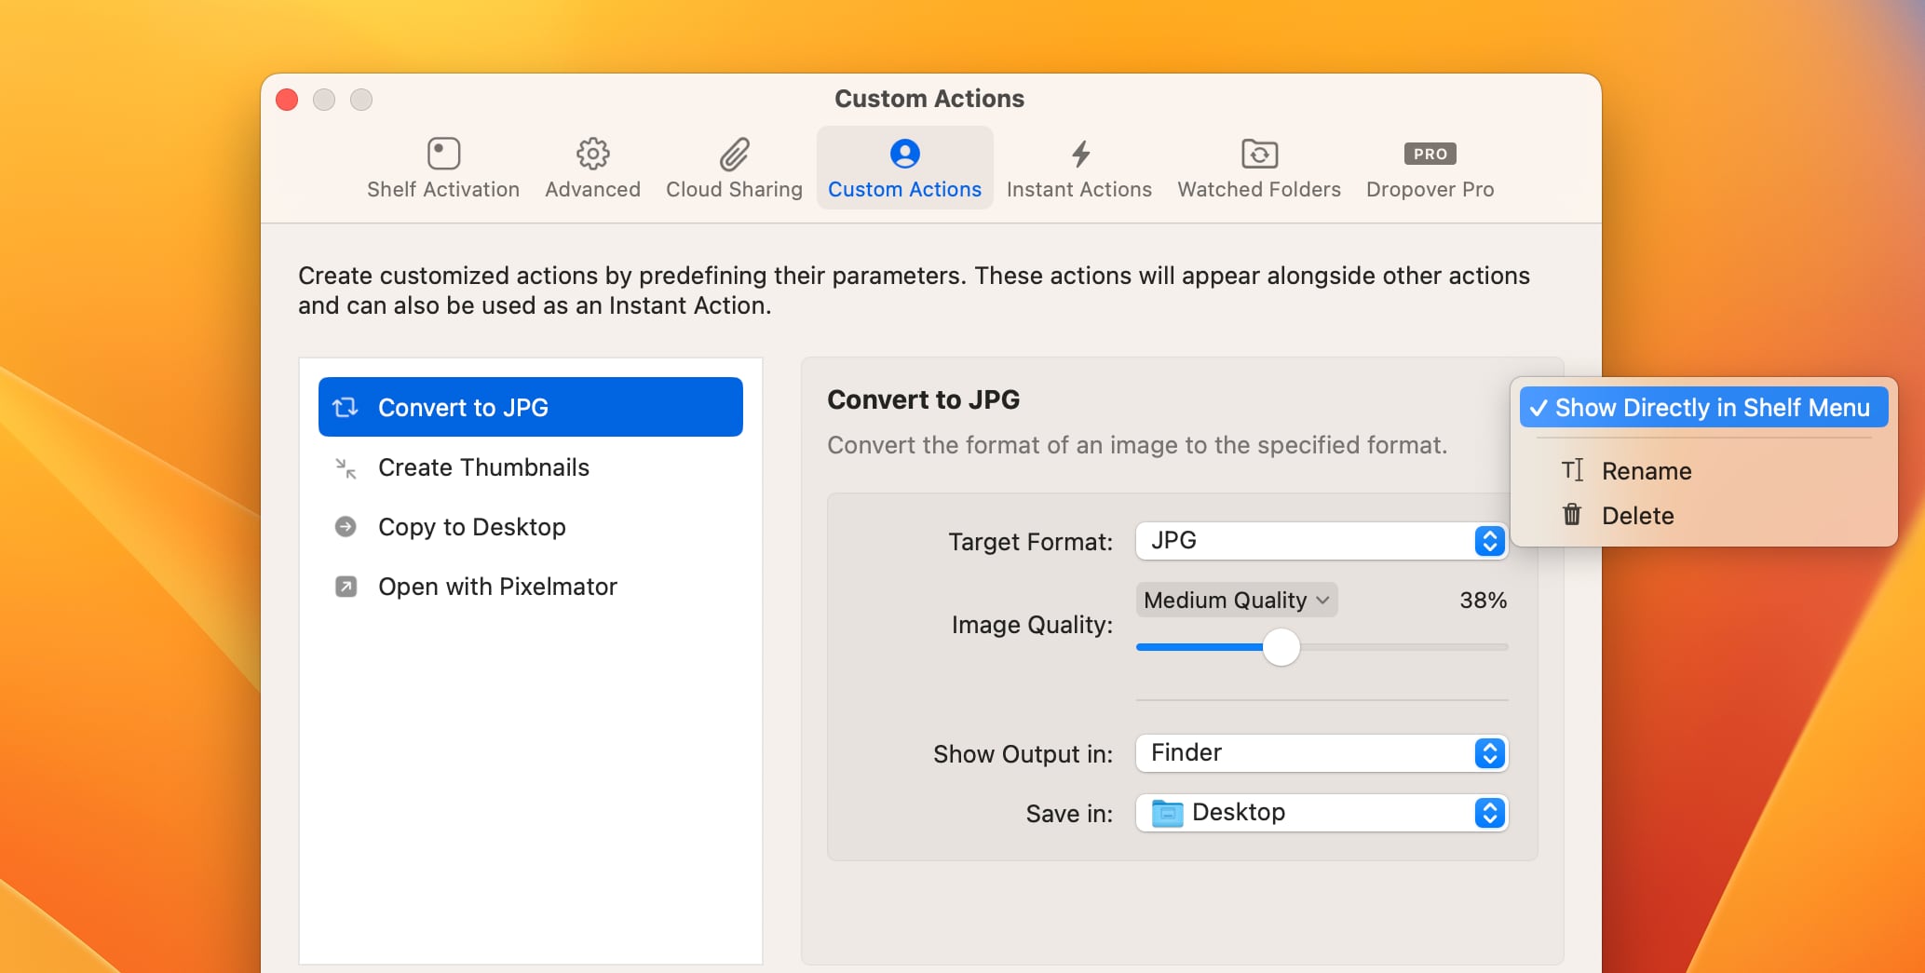This screenshot has width=1925, height=973.
Task: Toggle Show Directly in Shelf Menu
Action: pyautogui.click(x=1703, y=408)
